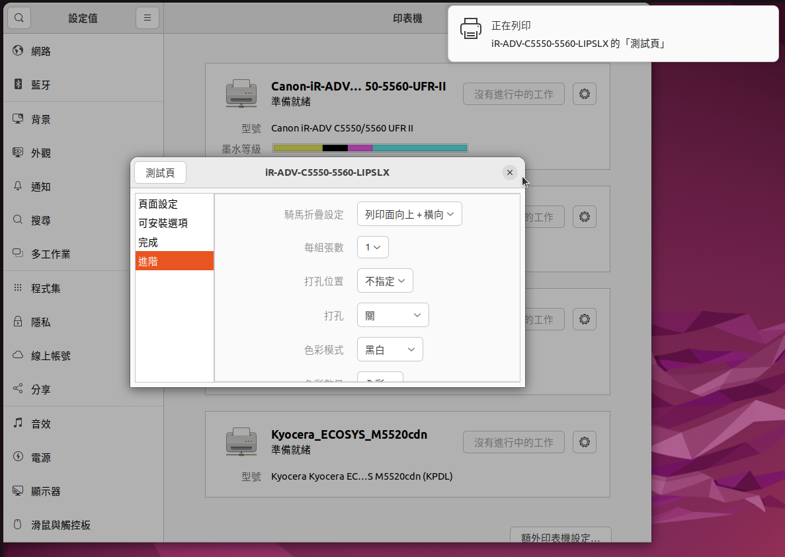Viewport: 785px width, 557px height.
Task: Select the Notifications (通知) bell icon
Action: click(18, 186)
